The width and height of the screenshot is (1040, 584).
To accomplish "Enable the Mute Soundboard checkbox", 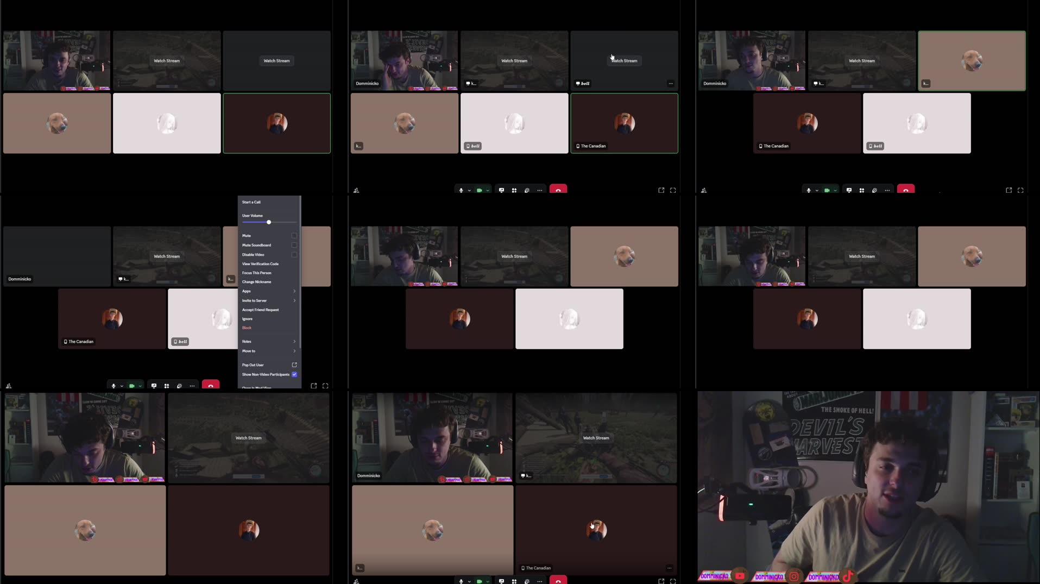I will [x=294, y=245].
